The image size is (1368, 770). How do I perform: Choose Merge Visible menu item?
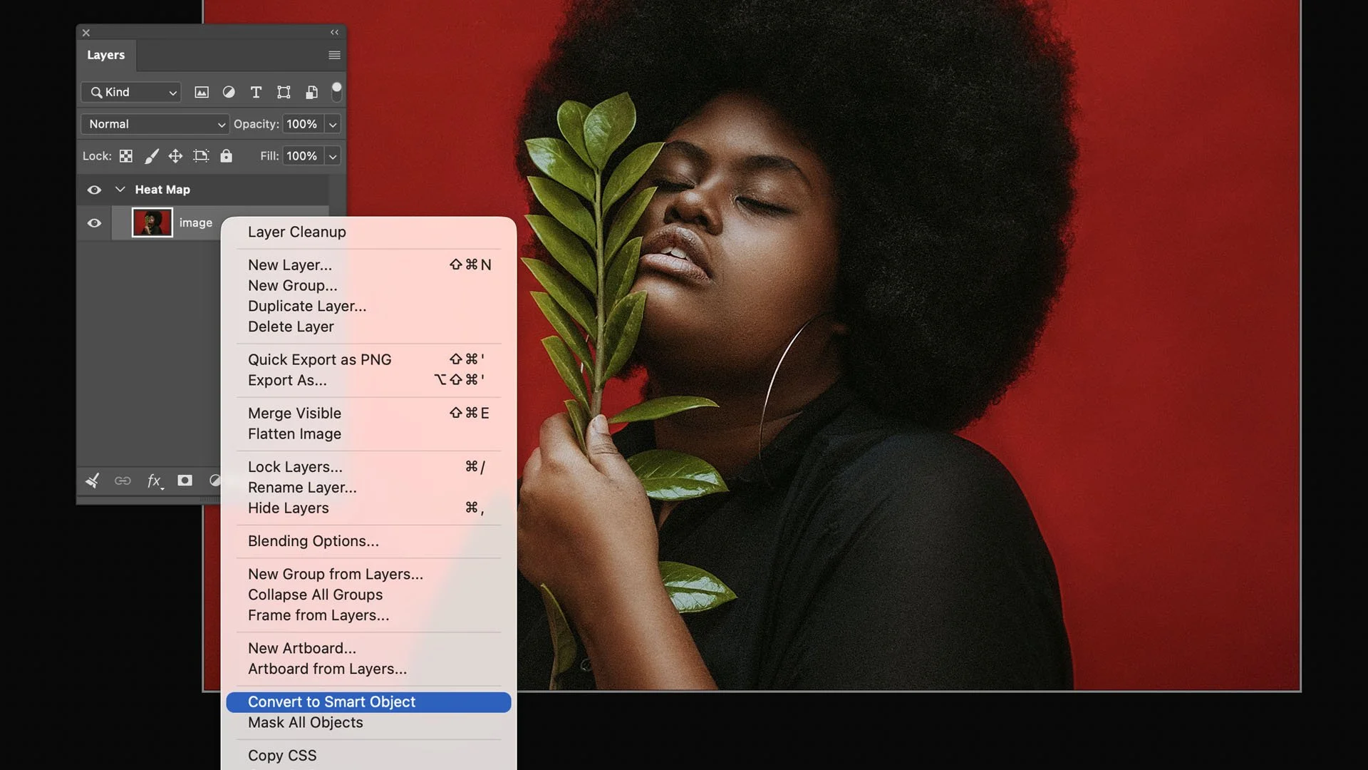click(368, 414)
